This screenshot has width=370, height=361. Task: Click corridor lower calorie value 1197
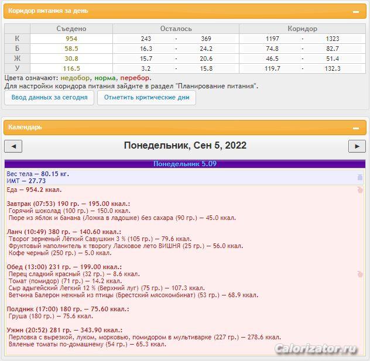point(272,39)
